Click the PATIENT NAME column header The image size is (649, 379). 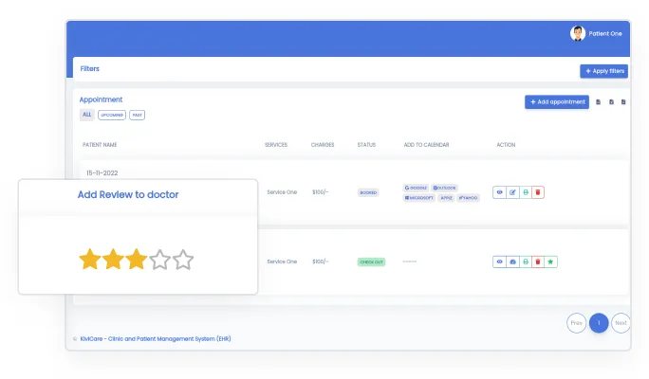(x=100, y=145)
